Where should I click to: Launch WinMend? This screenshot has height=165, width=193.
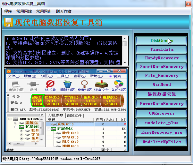click(x=161, y=85)
